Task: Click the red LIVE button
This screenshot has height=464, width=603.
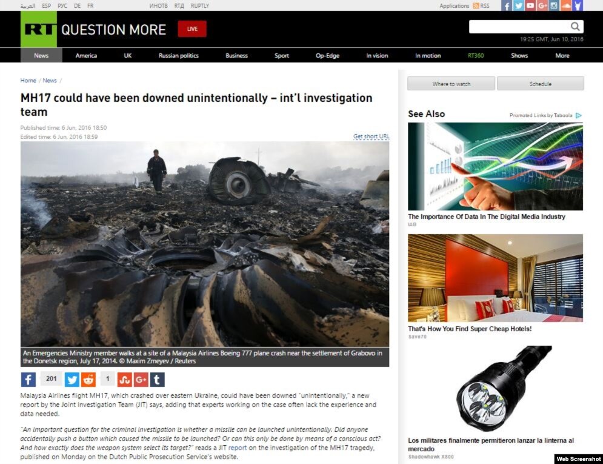Action: pyautogui.click(x=192, y=29)
